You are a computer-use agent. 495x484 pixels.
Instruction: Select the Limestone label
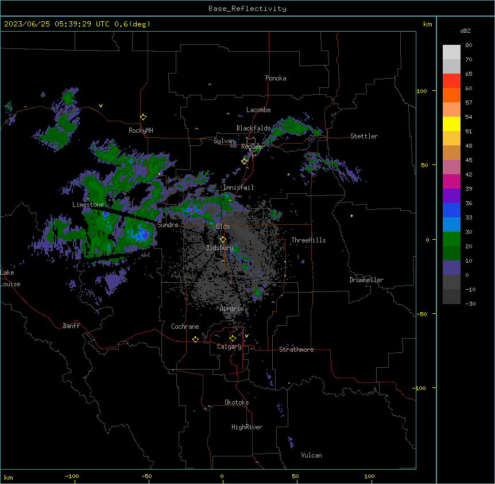88,205
